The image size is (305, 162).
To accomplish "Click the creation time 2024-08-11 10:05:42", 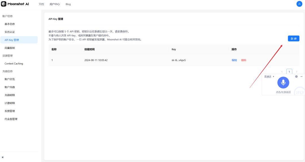I will pos(96,60).
